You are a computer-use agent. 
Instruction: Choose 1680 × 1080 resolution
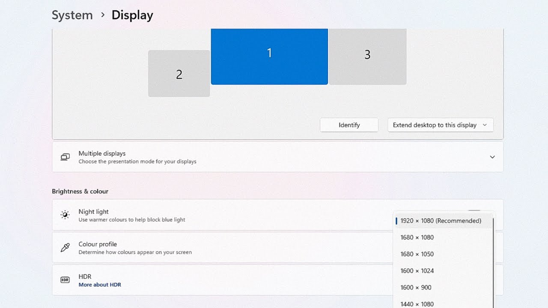point(443,237)
